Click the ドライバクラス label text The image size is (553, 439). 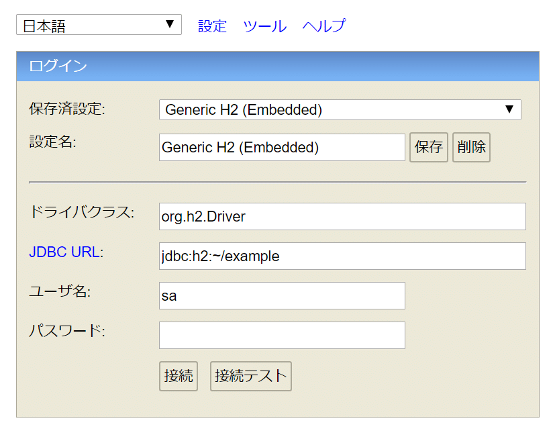pyautogui.click(x=82, y=213)
